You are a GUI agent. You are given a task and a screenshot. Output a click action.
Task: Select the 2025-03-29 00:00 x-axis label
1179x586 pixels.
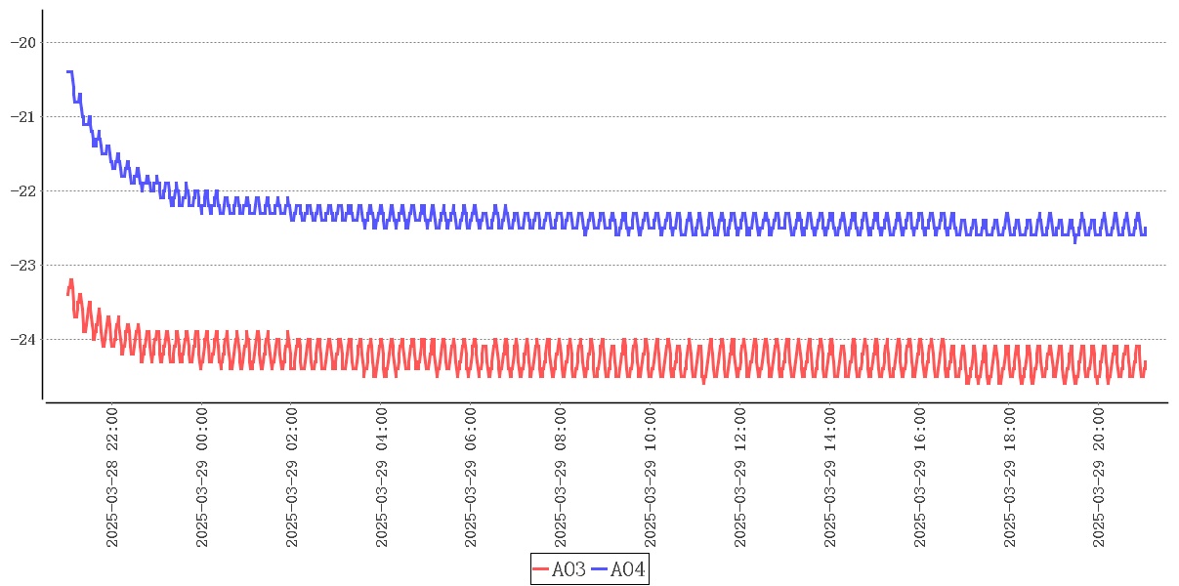click(x=201, y=479)
